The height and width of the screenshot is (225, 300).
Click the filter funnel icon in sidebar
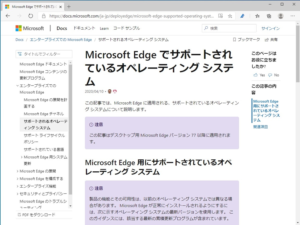[20, 54]
